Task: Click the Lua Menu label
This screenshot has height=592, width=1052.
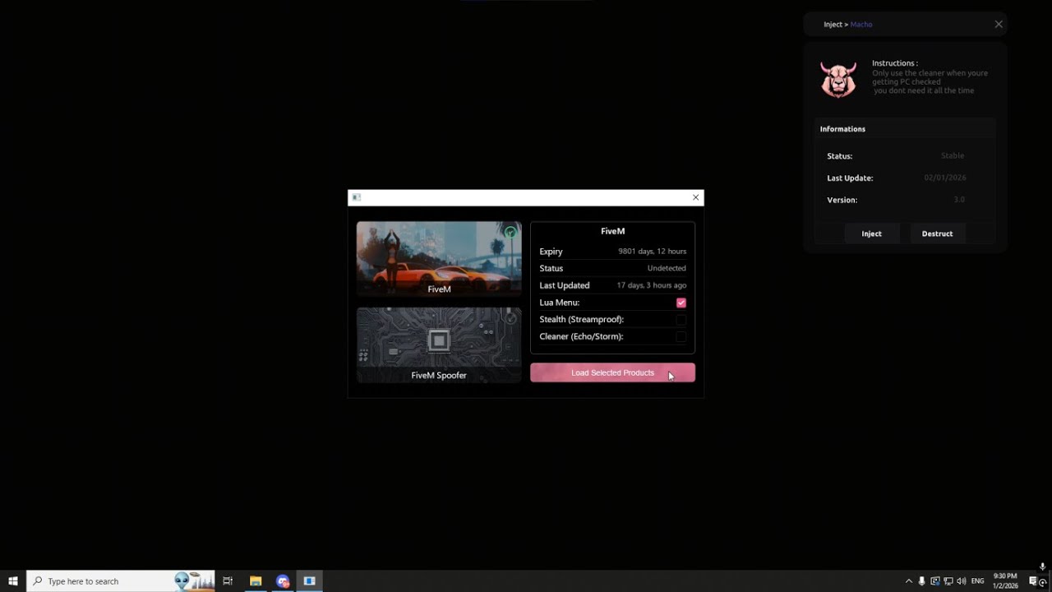Action: [560, 303]
